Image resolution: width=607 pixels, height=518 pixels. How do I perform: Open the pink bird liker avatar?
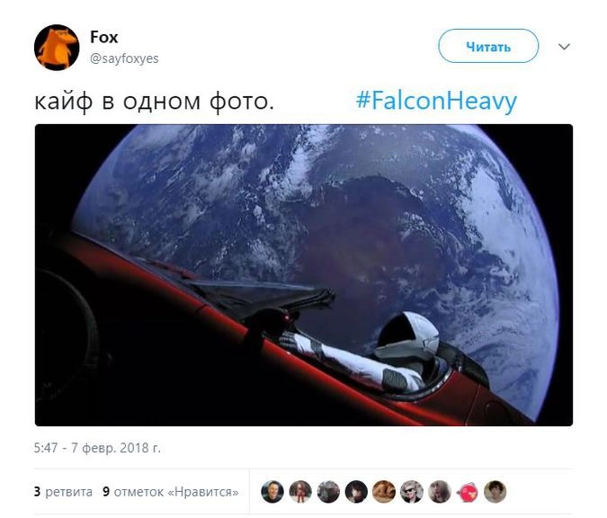[468, 492]
